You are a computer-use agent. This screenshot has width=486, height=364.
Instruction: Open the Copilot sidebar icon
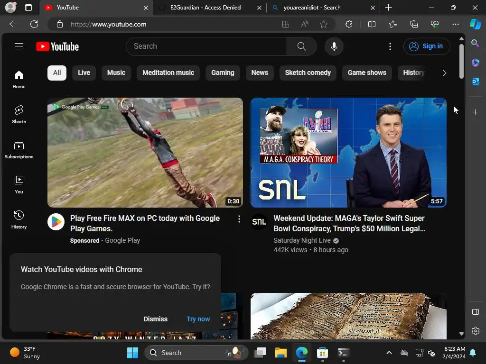pos(476,24)
